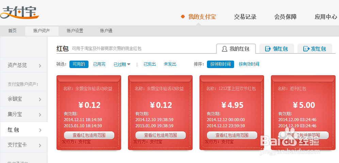Click 发行方：支付宝 on the ¥4.95 packet

click(x=219, y=142)
